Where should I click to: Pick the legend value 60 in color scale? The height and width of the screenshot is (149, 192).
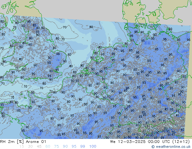point(48,147)
